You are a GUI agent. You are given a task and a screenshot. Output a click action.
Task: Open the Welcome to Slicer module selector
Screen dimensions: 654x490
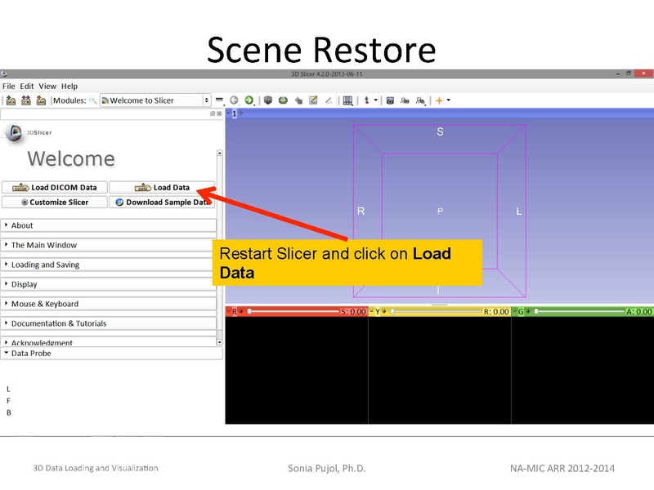[155, 100]
